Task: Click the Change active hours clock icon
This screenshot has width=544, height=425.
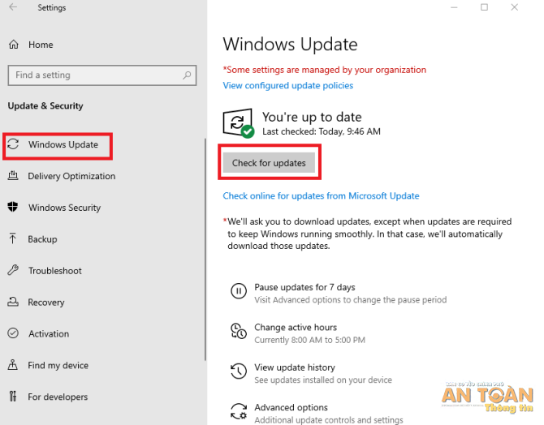Action: (238, 332)
